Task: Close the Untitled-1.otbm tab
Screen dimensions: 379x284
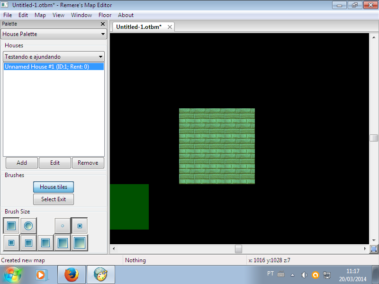Action: (x=170, y=27)
